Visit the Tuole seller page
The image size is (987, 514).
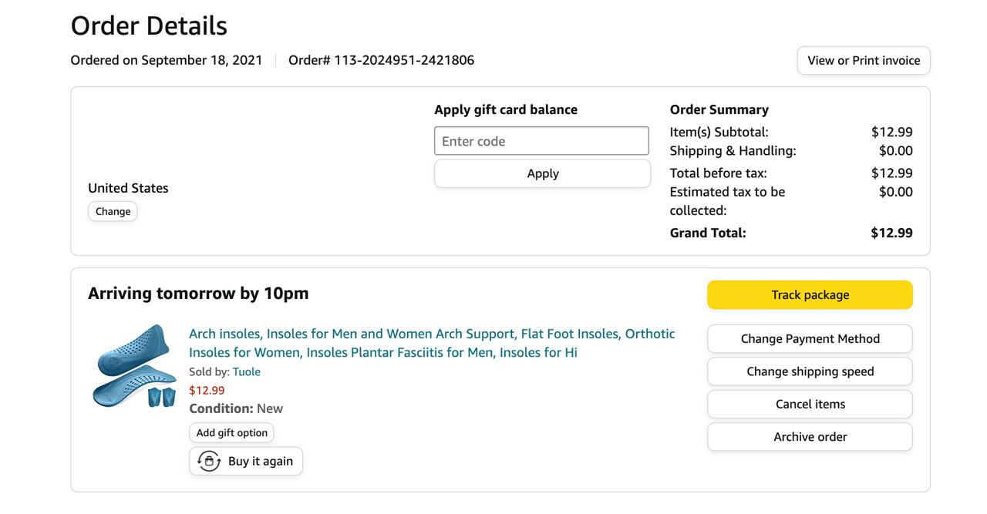(x=247, y=371)
